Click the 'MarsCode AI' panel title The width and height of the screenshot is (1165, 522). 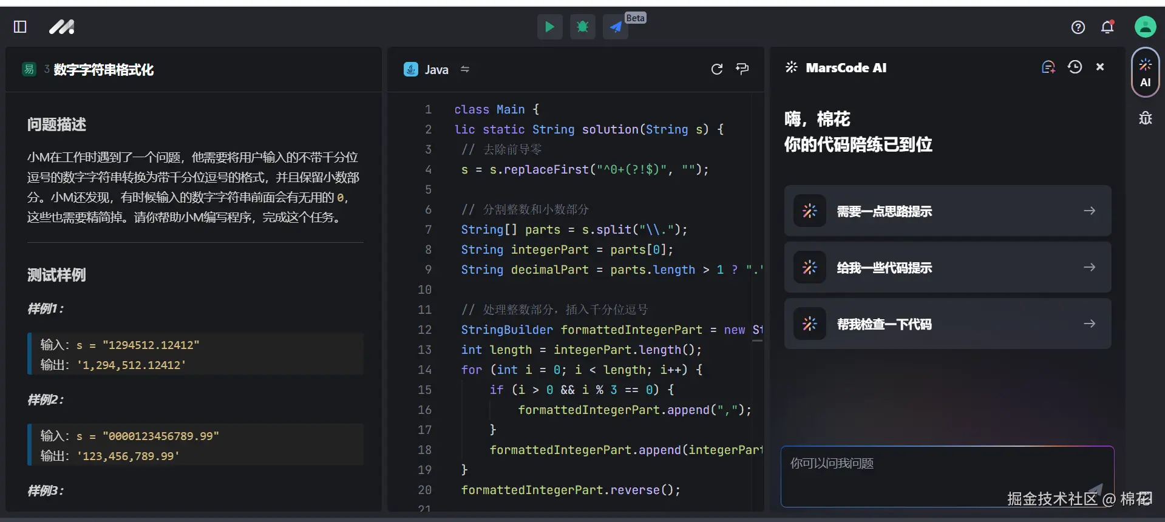(846, 67)
